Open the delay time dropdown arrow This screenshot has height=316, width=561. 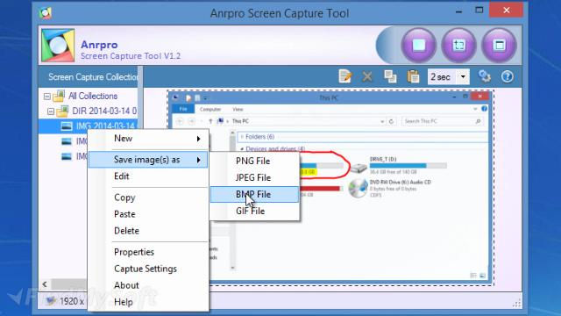463,76
